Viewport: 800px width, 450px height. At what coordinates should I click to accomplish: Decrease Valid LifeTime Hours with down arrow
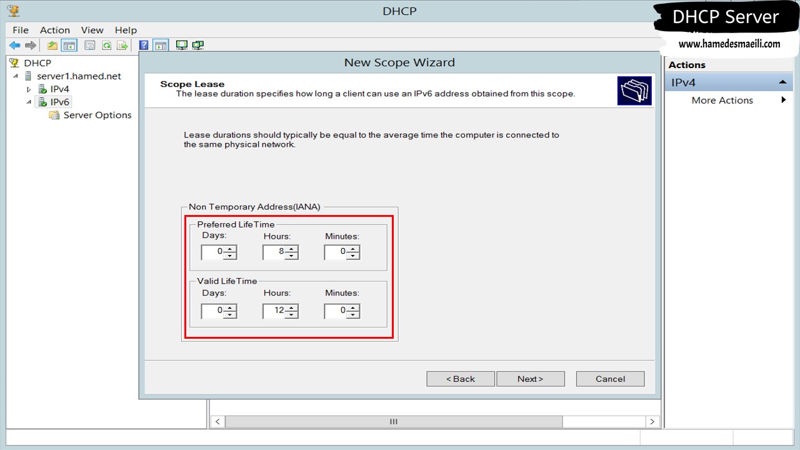291,314
